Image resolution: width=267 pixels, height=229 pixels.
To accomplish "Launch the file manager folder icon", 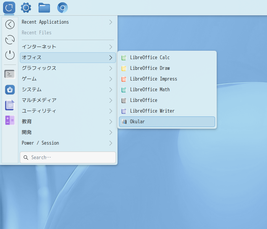I will 44,8.
